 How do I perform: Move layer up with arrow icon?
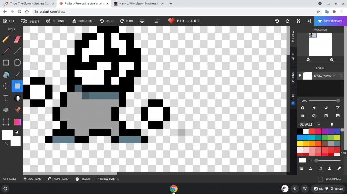(x=314, y=108)
